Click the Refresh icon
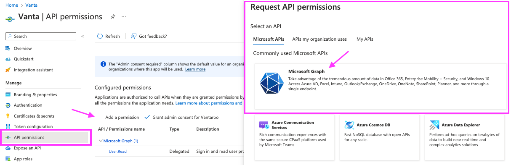This screenshot has width=511, height=165. coord(100,36)
